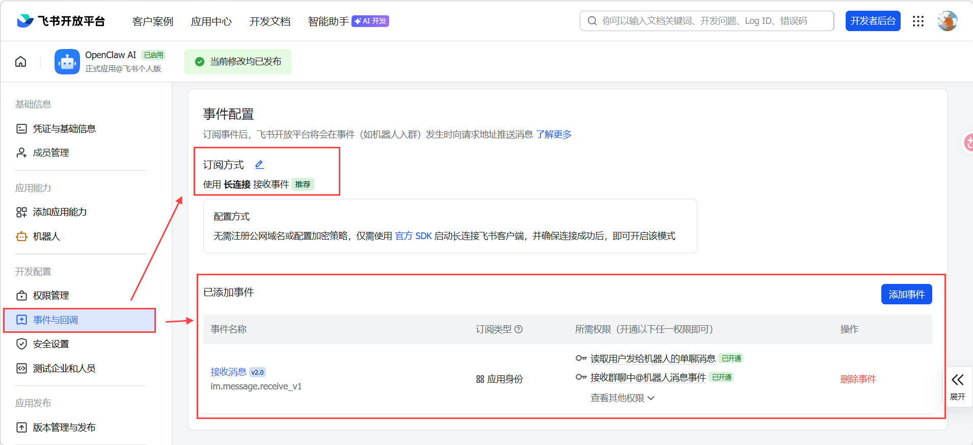Open the 智能助手 menu

coord(329,21)
